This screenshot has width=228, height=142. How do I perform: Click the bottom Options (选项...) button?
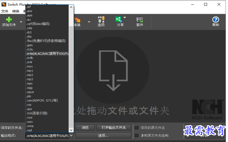[103, 135]
